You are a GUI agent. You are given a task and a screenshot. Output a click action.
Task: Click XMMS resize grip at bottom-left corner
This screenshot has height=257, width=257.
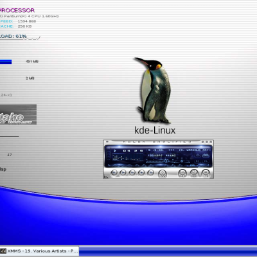105,177
